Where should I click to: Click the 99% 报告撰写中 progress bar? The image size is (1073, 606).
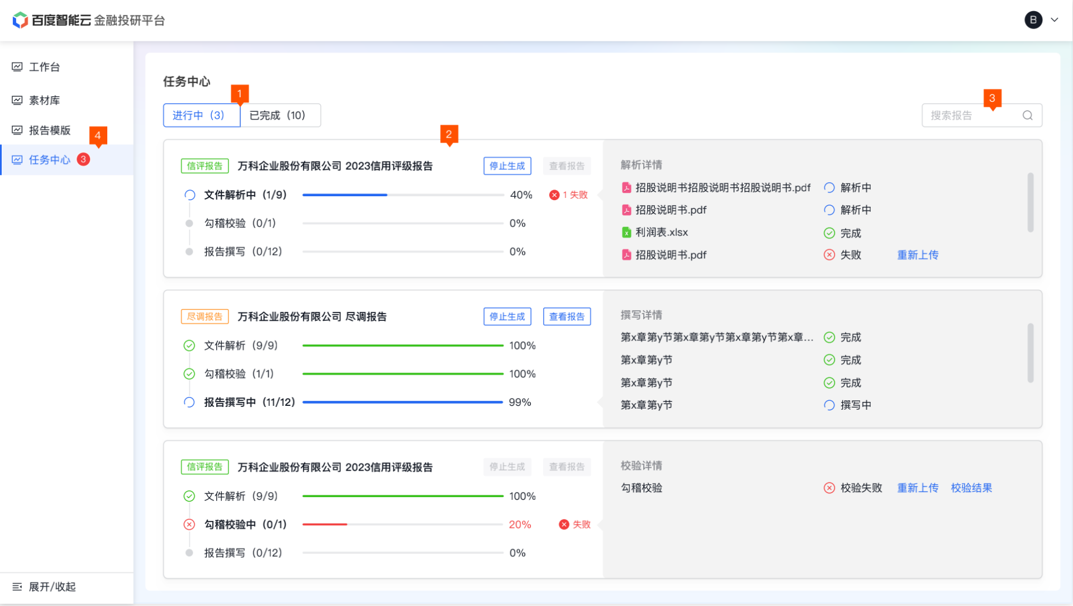click(403, 402)
